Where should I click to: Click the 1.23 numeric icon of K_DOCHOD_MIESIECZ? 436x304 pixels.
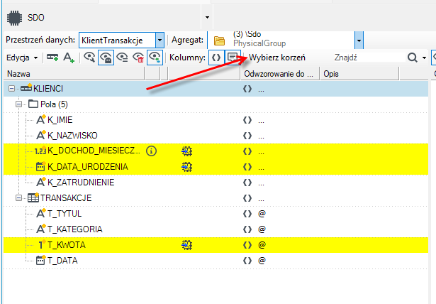40,151
